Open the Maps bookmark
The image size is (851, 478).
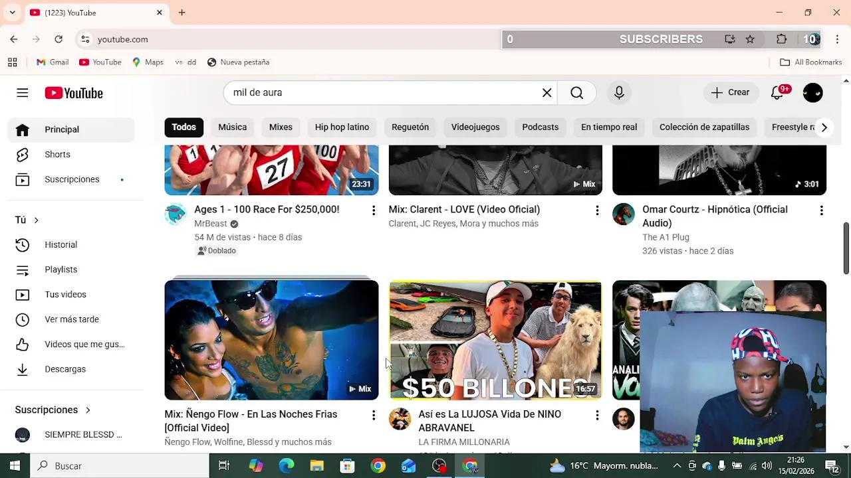pos(147,62)
